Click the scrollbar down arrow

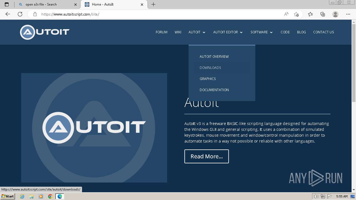354,190
